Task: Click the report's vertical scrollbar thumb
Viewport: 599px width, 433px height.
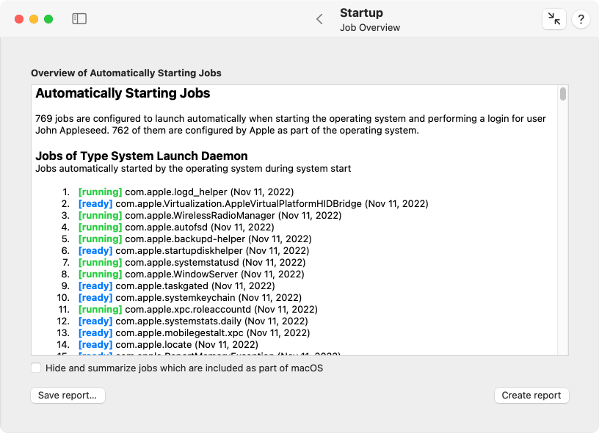Action: pos(563,94)
